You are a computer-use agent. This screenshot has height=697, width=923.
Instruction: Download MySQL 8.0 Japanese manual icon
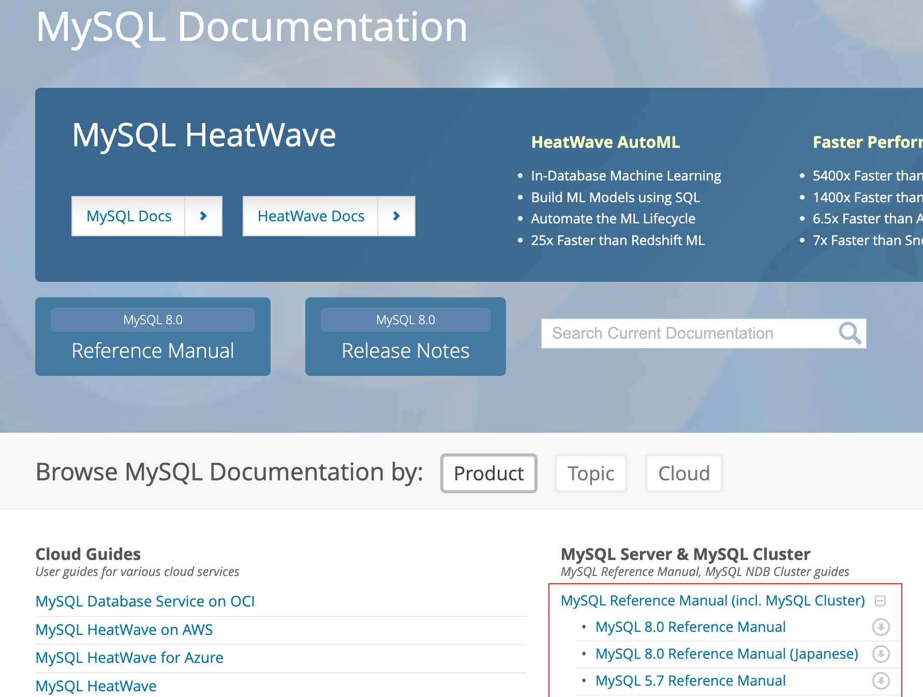(x=881, y=654)
